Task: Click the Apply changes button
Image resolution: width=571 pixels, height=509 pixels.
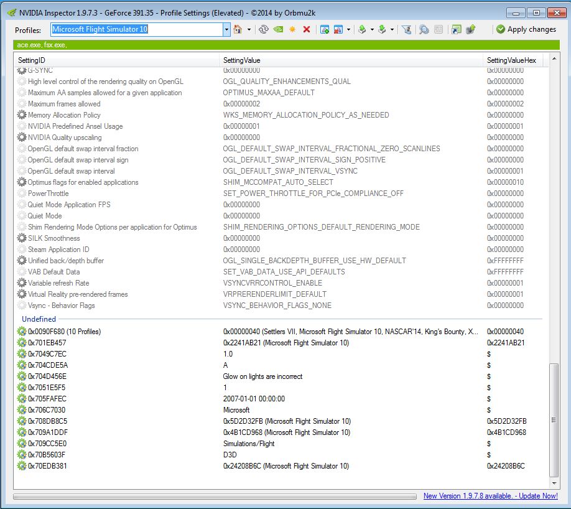Action: click(526, 29)
